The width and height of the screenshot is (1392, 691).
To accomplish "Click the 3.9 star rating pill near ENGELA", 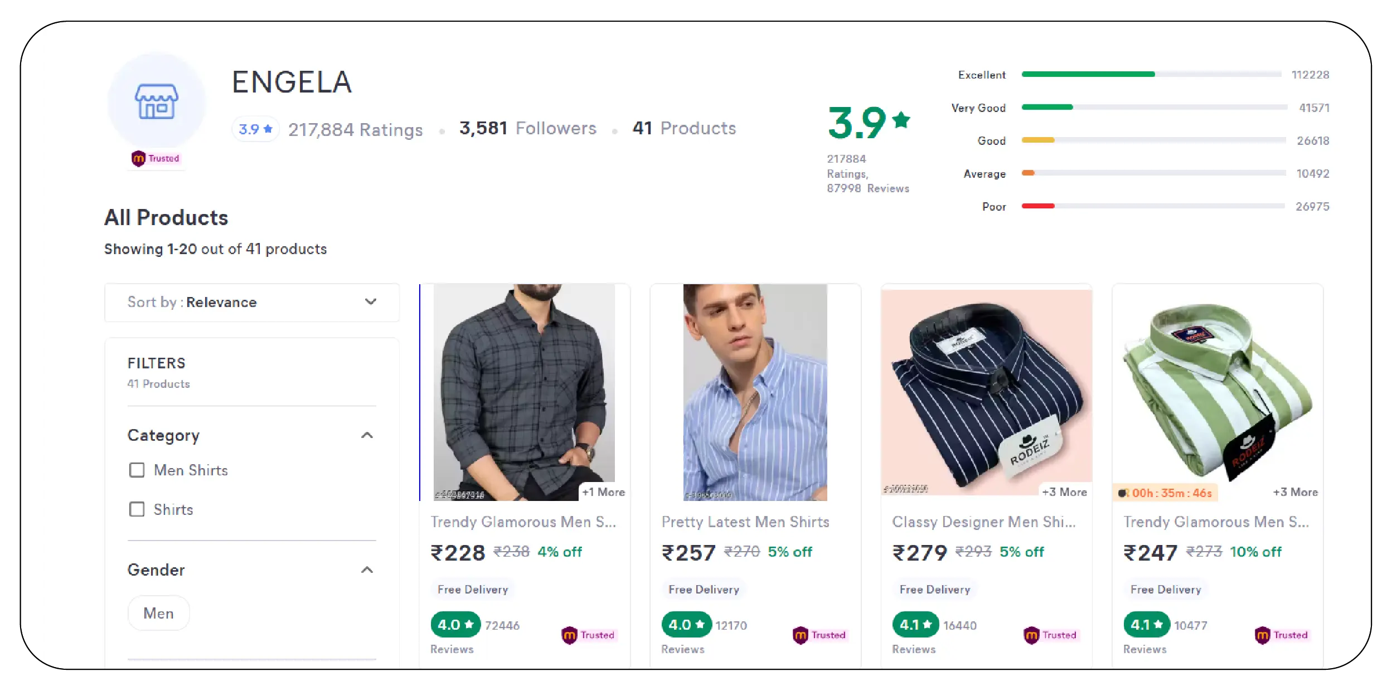I will tap(254, 129).
